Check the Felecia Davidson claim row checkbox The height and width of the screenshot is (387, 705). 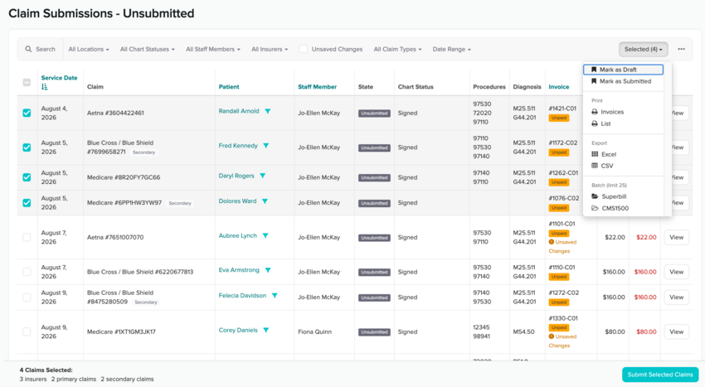[27, 298]
